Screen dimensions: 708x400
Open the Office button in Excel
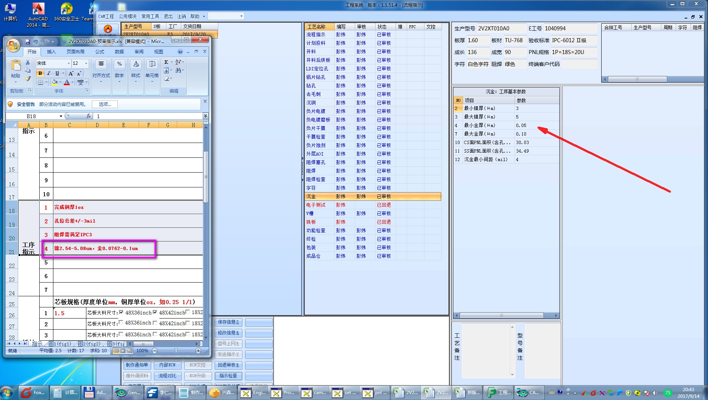tap(13, 45)
